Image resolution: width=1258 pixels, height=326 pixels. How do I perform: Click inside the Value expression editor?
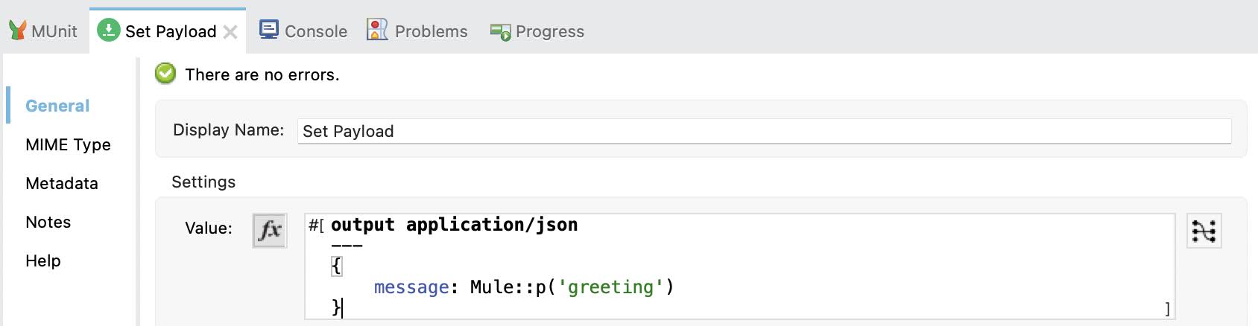click(x=740, y=266)
